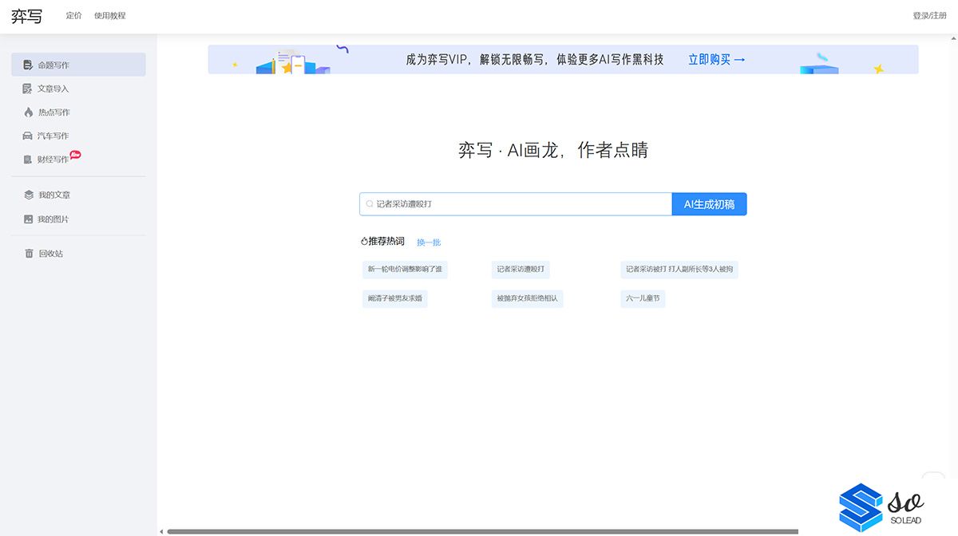The width and height of the screenshot is (958, 536).
Task: Choose the 汽车写作 car icon
Action: pyautogui.click(x=29, y=136)
